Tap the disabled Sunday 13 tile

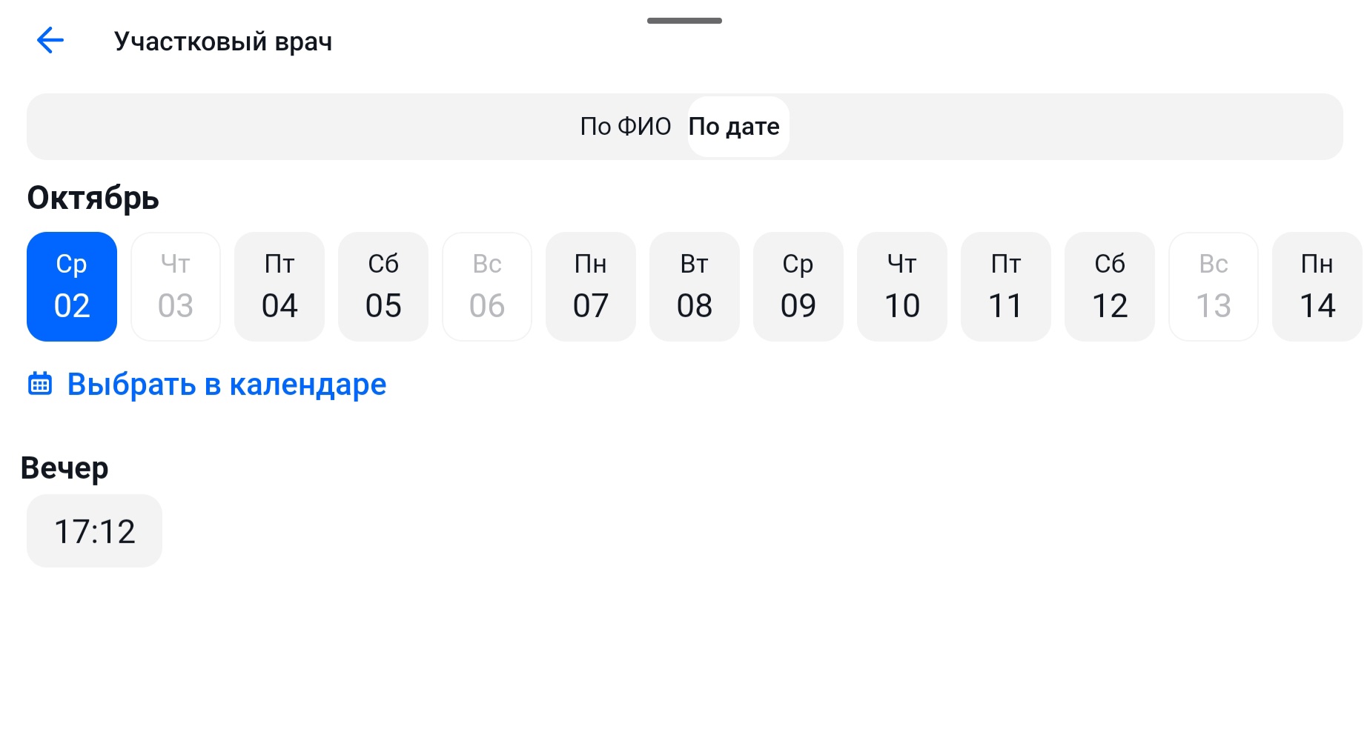(x=1214, y=287)
